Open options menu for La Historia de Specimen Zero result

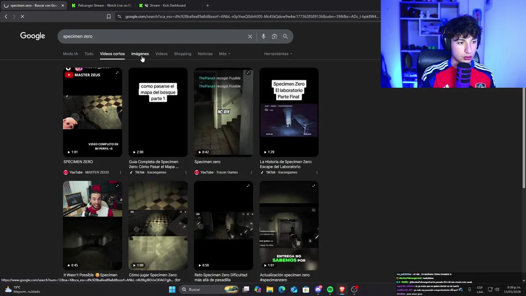pos(317,172)
